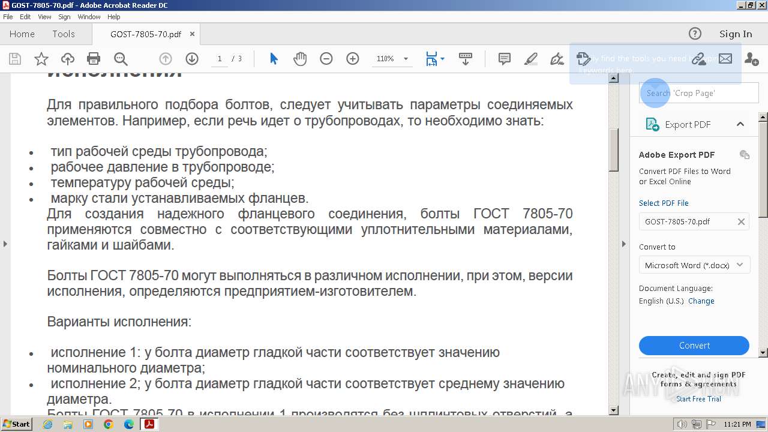Open Microsoft Edge from the taskbar
768x432 pixels.
coord(128,424)
